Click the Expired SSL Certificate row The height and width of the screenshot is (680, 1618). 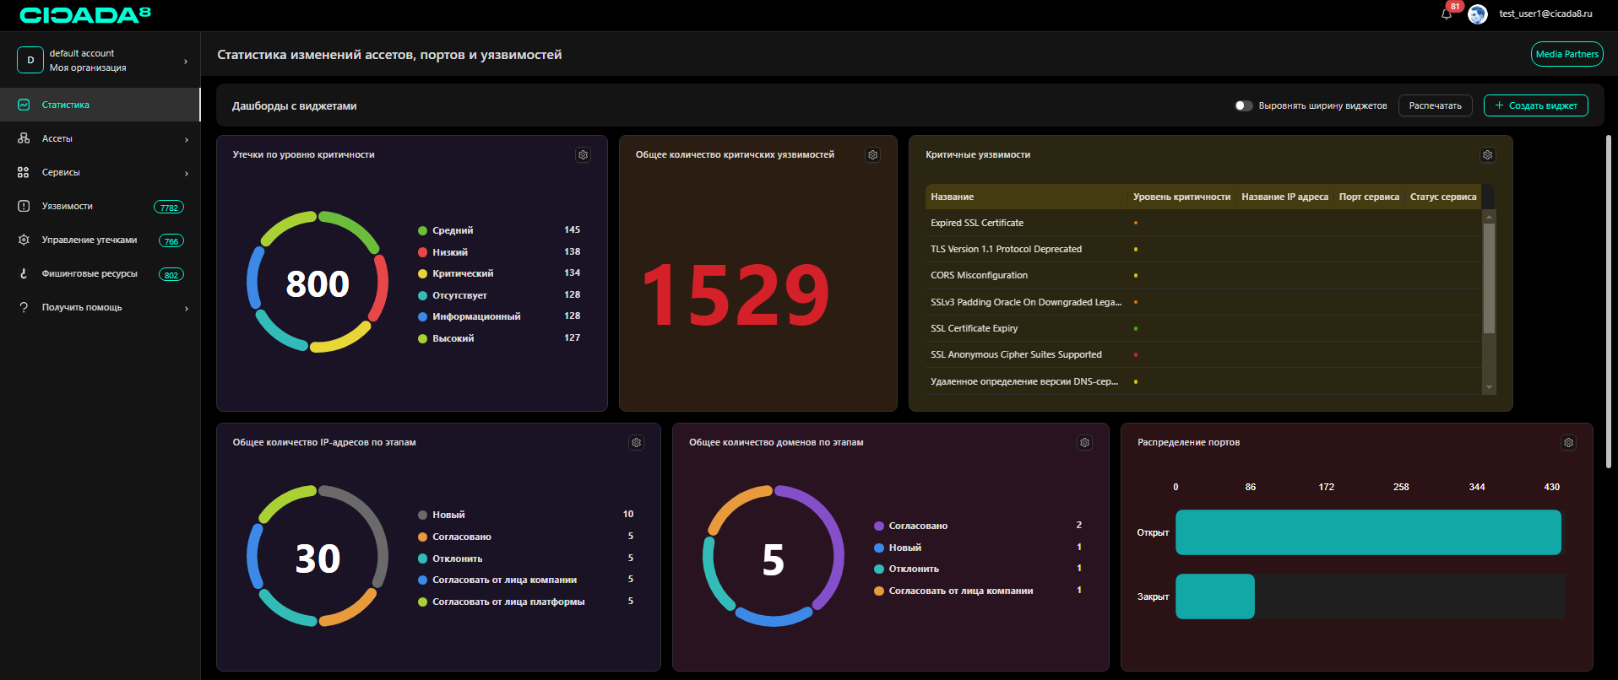point(1203,223)
